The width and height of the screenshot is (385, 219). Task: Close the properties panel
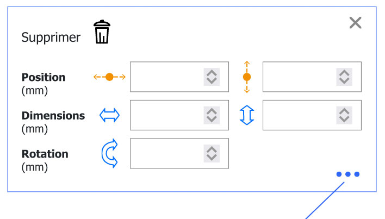point(355,23)
